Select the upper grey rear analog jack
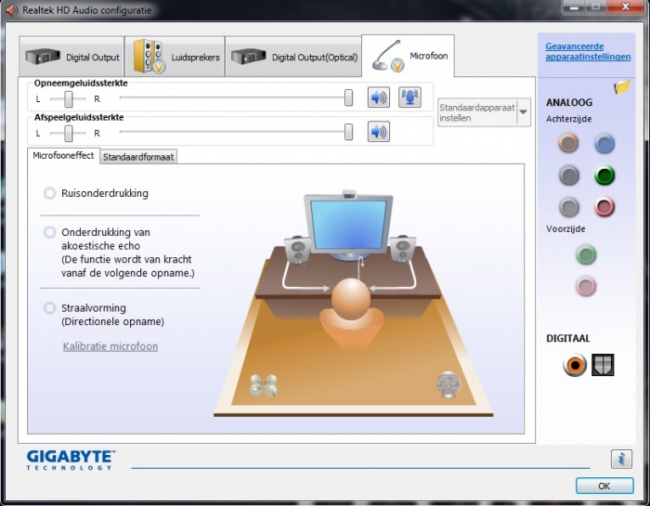Image resolution: width=650 pixels, height=506 pixels. click(x=568, y=175)
